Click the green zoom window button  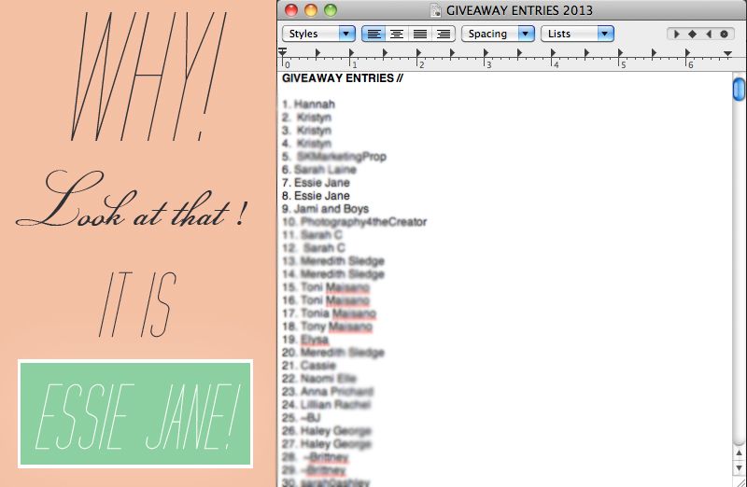331,10
